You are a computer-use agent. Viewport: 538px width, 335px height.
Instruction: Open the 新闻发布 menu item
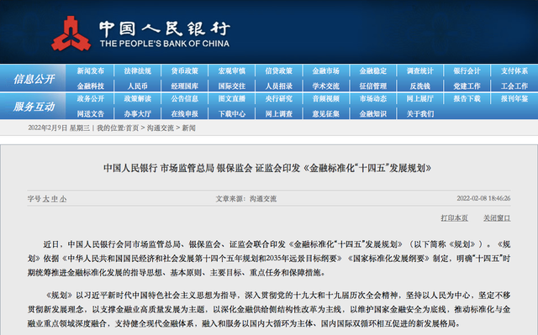pyautogui.click(x=90, y=71)
